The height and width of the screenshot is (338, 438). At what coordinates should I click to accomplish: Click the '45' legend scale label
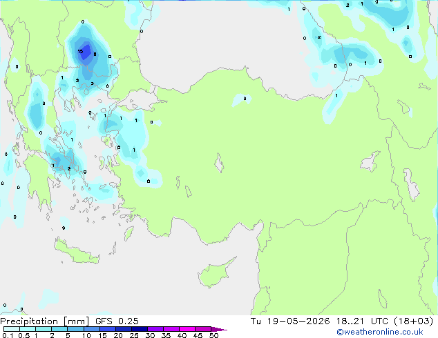pyautogui.click(x=198, y=335)
